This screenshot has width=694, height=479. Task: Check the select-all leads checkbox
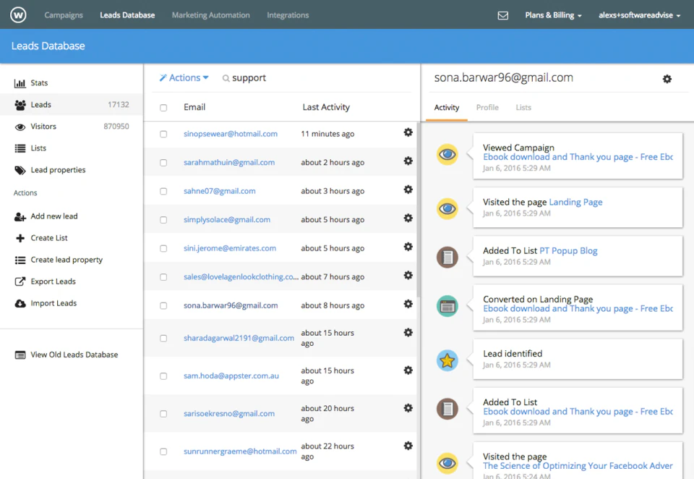click(162, 107)
